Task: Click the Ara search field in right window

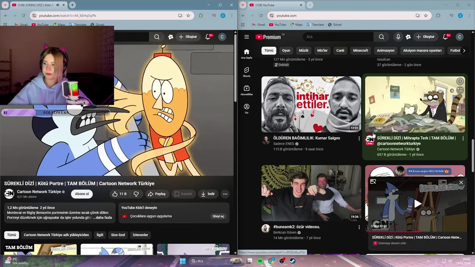Action: point(338,37)
